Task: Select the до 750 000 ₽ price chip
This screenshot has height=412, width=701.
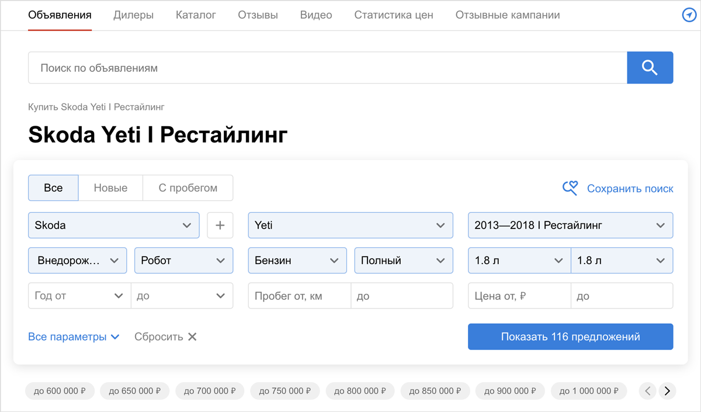Action: point(285,391)
